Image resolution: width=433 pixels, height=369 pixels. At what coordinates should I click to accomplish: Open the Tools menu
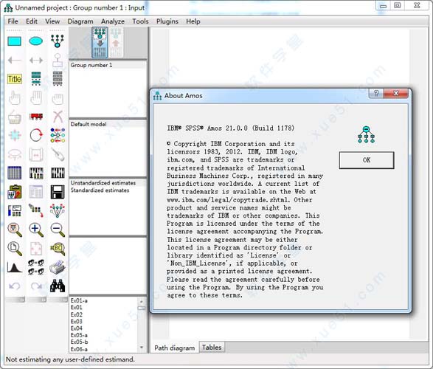[x=140, y=21]
